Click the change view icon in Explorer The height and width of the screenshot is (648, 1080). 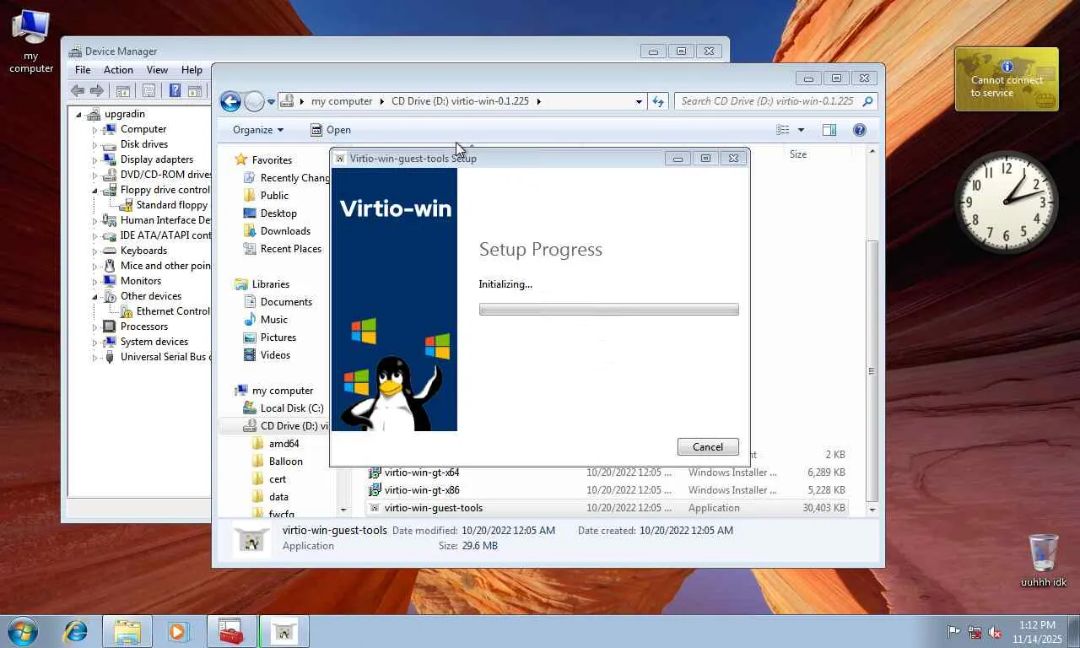[783, 130]
